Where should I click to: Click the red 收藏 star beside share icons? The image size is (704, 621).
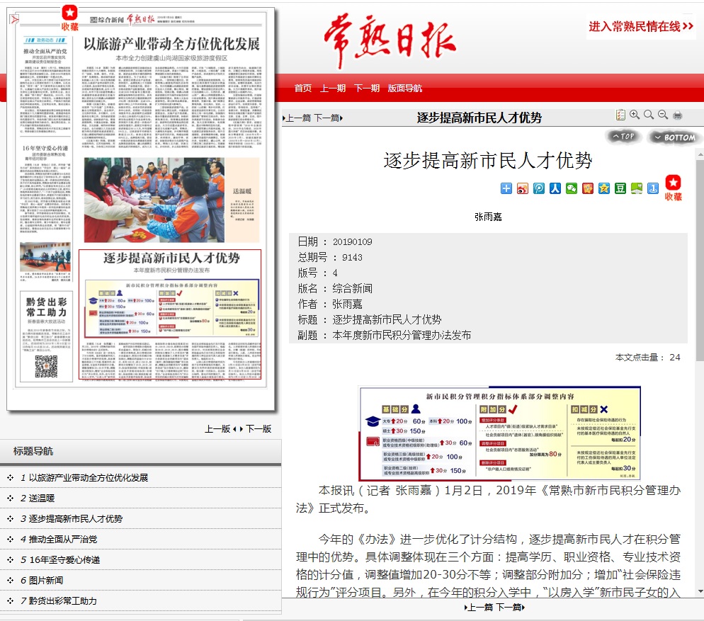(x=673, y=188)
